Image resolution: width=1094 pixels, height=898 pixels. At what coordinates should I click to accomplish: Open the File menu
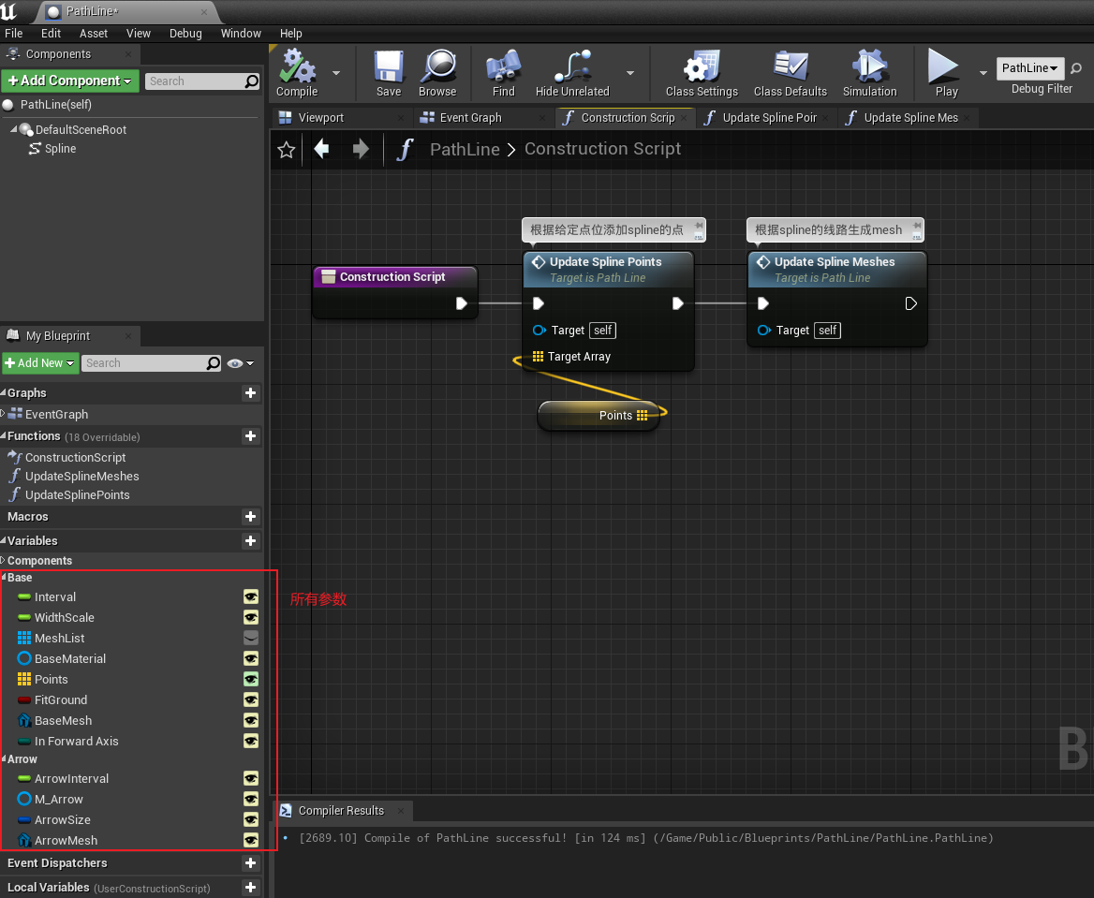[13, 33]
